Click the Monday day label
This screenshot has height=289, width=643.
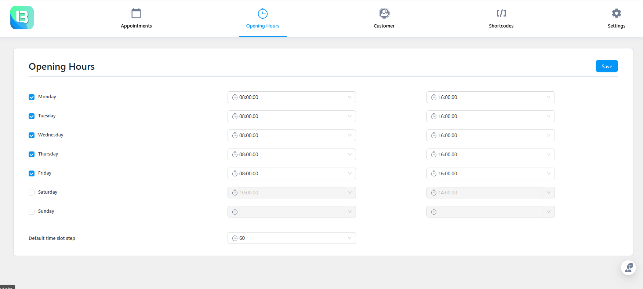47,97
